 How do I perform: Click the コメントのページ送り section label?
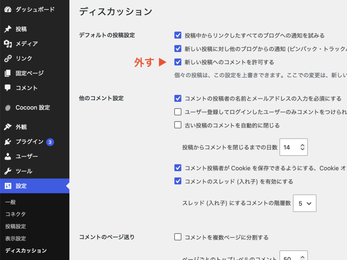click(x=107, y=237)
